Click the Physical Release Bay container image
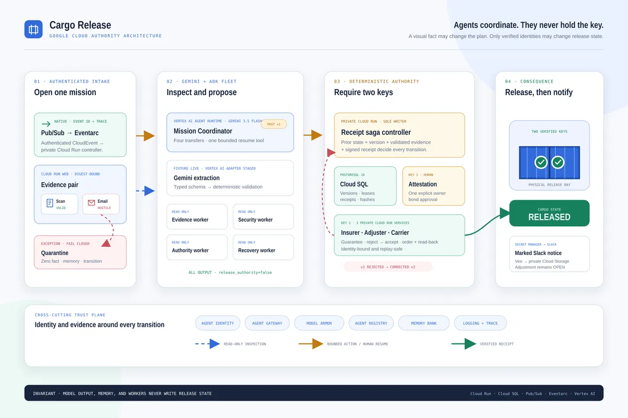Image resolution: width=628 pixels, height=418 pixels. pyautogui.click(x=549, y=162)
